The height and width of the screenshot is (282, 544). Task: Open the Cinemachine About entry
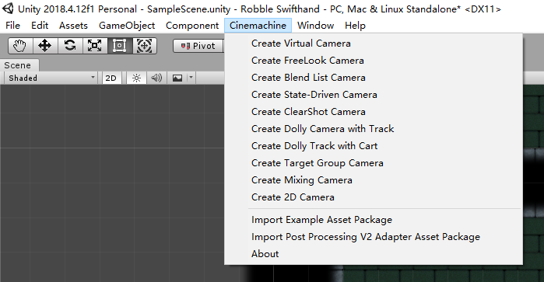tap(374, 254)
